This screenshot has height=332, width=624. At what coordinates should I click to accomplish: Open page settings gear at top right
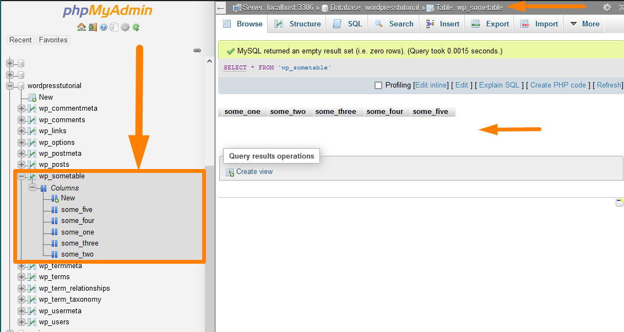[x=607, y=8]
